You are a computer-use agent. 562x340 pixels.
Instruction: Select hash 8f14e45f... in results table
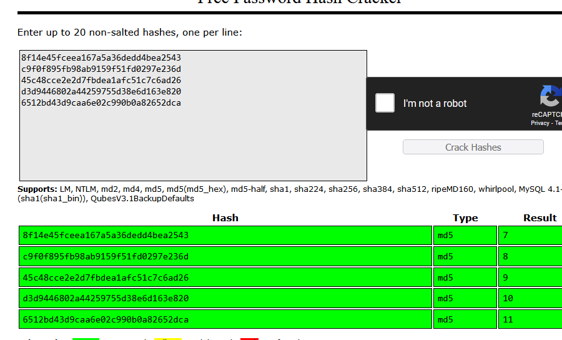[x=106, y=236]
